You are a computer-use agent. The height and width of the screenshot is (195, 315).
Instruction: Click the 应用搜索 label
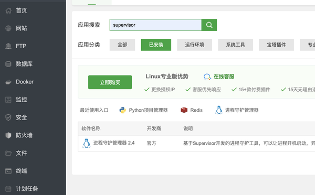click(89, 25)
